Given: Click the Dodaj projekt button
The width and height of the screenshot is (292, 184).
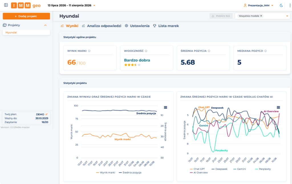Looking at the screenshot, I should click(x=26, y=16).
